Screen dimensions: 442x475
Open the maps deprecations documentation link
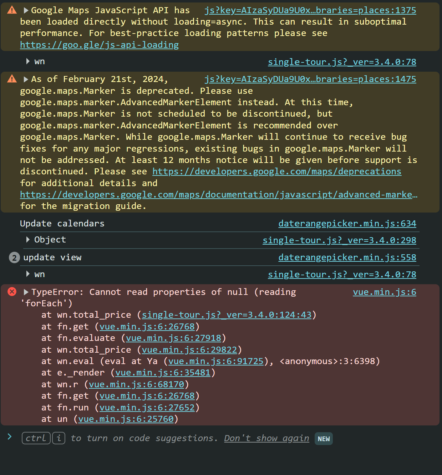pyautogui.click(x=276, y=172)
